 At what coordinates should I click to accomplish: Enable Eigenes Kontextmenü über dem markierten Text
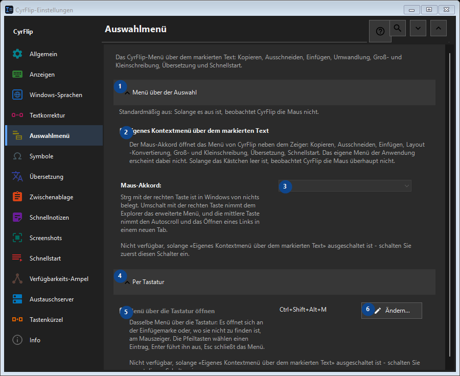click(123, 131)
